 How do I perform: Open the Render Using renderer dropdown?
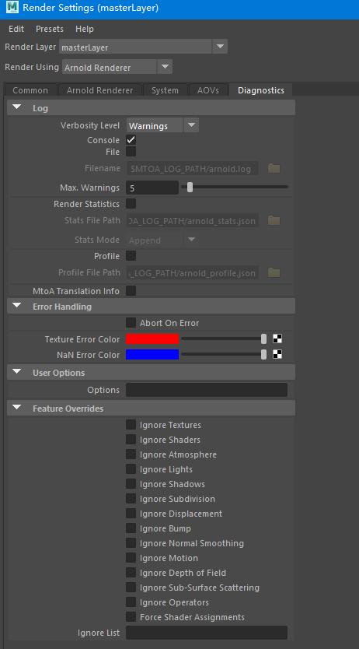pos(117,67)
